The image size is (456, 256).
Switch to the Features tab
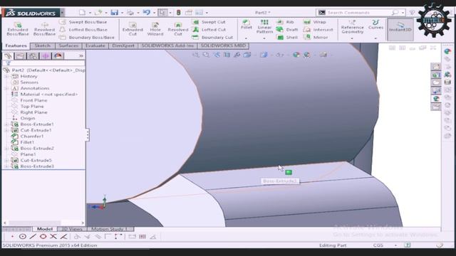[16, 46]
